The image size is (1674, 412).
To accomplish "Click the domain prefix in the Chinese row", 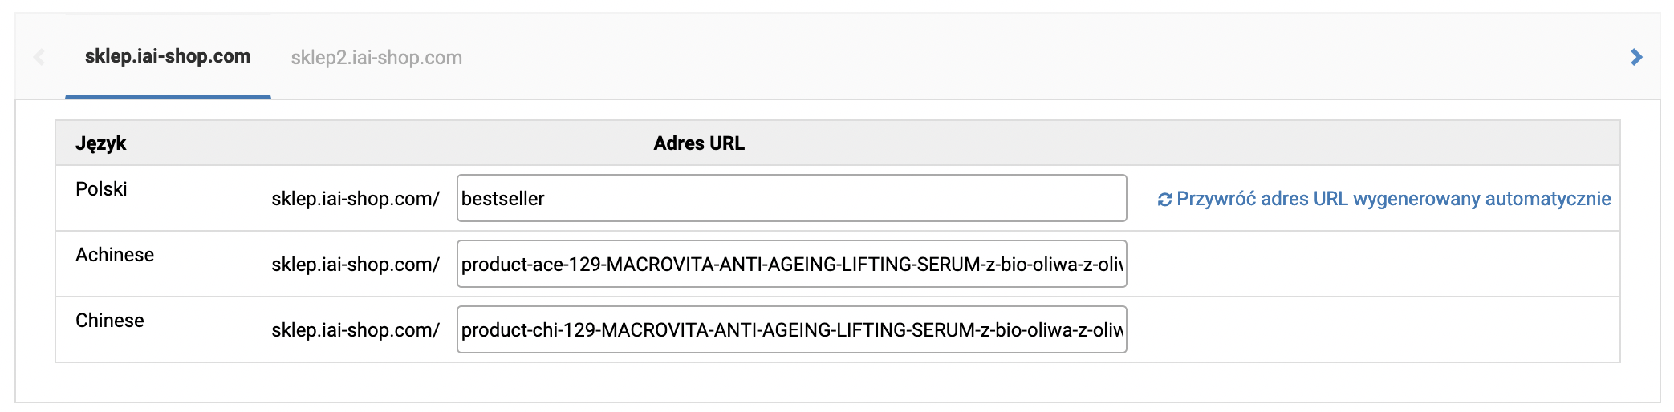I will (x=356, y=330).
